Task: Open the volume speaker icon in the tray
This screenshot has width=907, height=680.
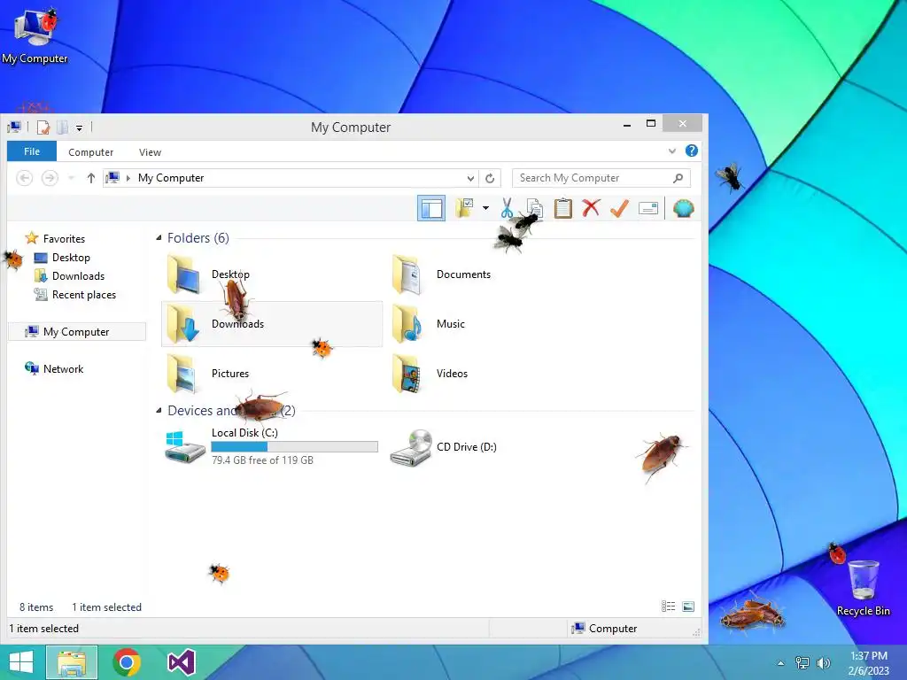Action: tap(823, 662)
